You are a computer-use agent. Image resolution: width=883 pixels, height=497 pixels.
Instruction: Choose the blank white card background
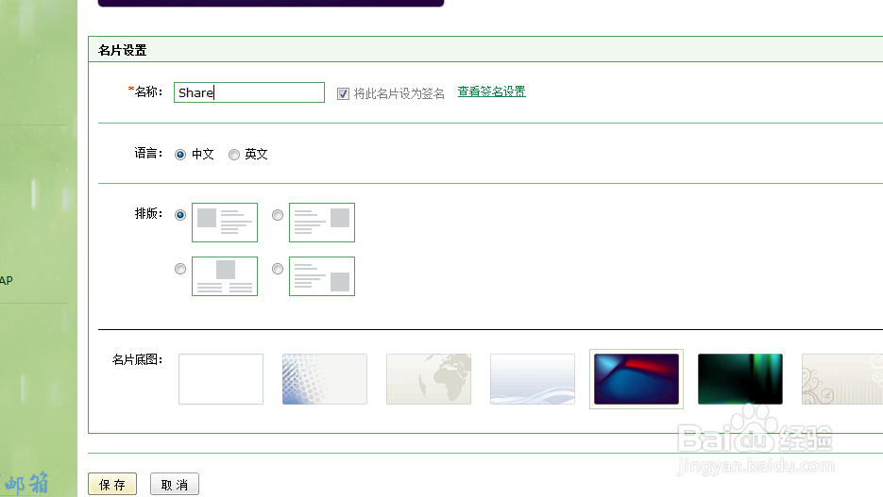pyautogui.click(x=221, y=379)
